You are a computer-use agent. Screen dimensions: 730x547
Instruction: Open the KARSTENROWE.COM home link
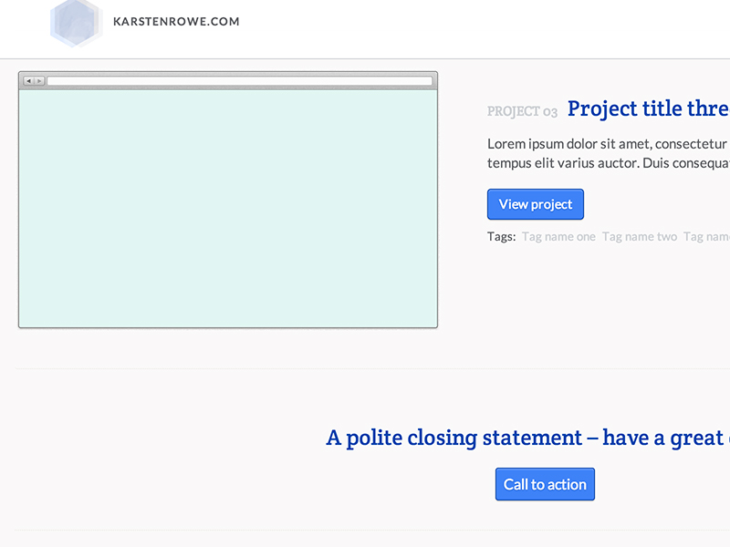coord(176,21)
